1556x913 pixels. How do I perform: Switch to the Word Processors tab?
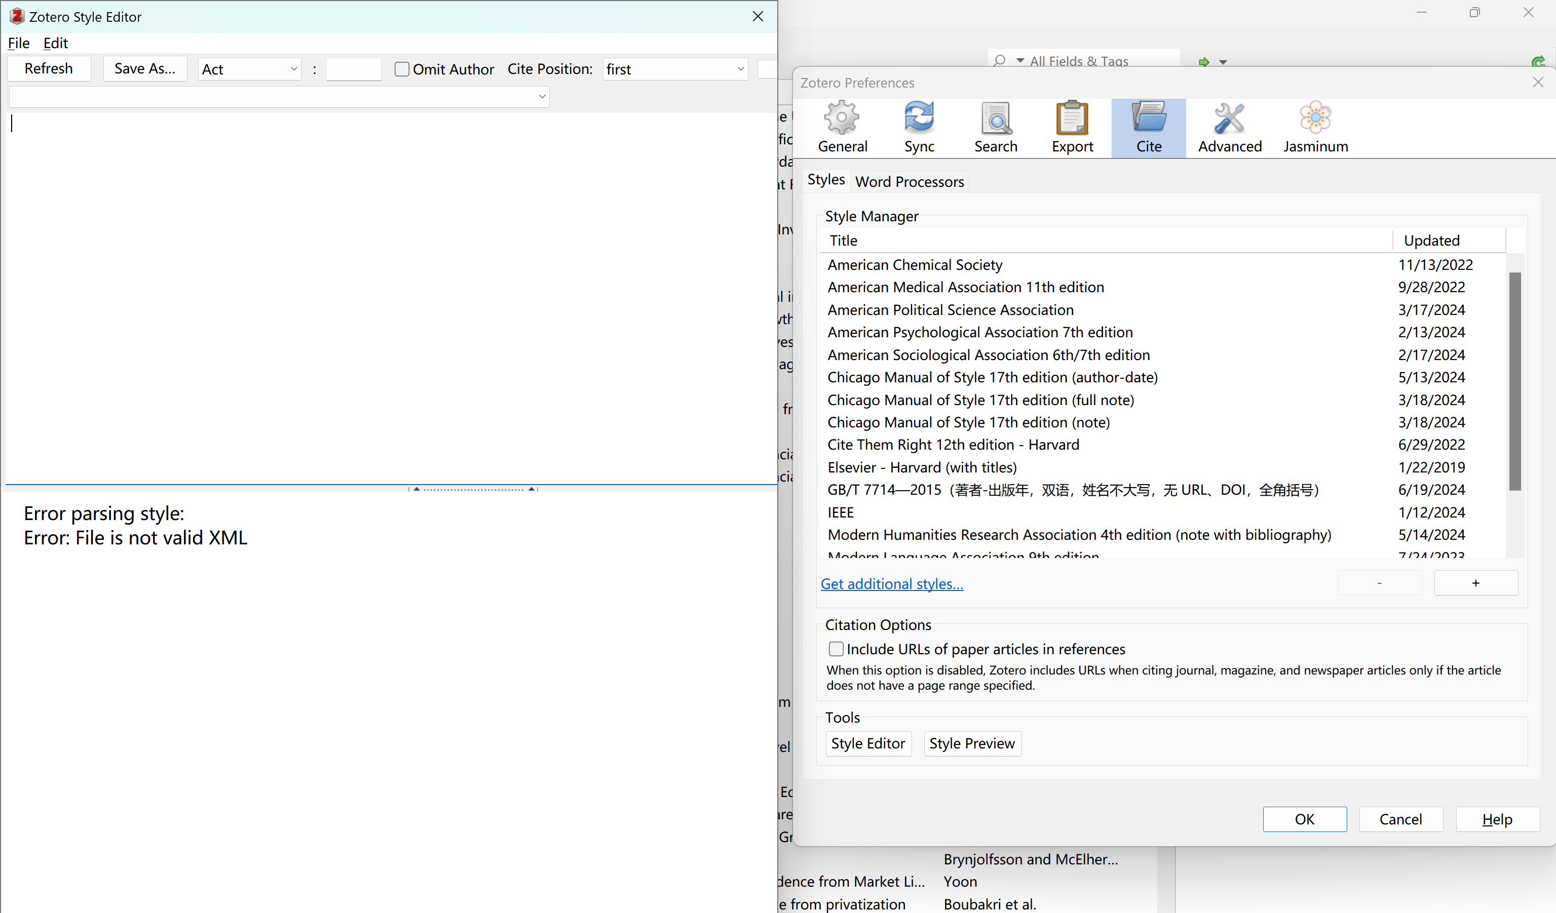[909, 181]
